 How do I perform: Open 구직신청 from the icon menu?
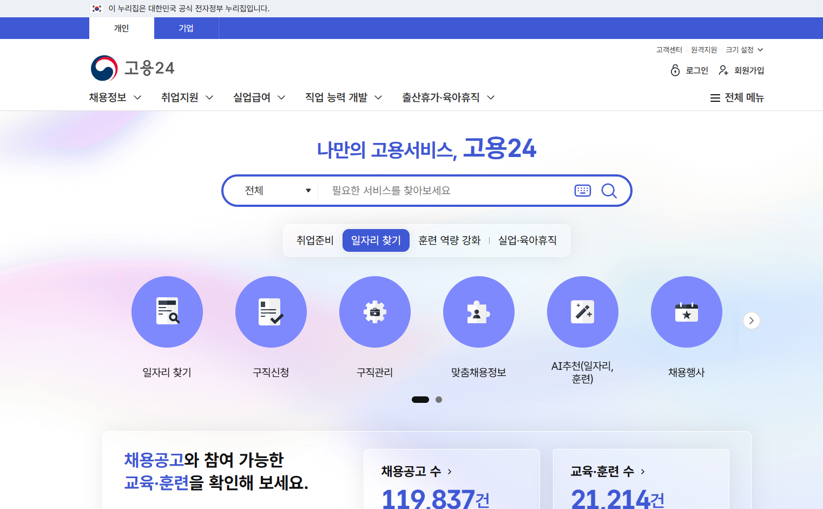coord(271,312)
